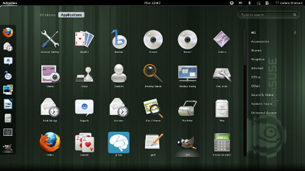The height and width of the screenshot is (171, 305).
Task: Launch the Cheese webcam app
Action: [50, 76]
